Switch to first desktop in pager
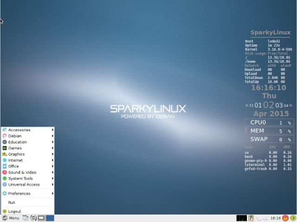The image size is (297, 222). [41, 218]
